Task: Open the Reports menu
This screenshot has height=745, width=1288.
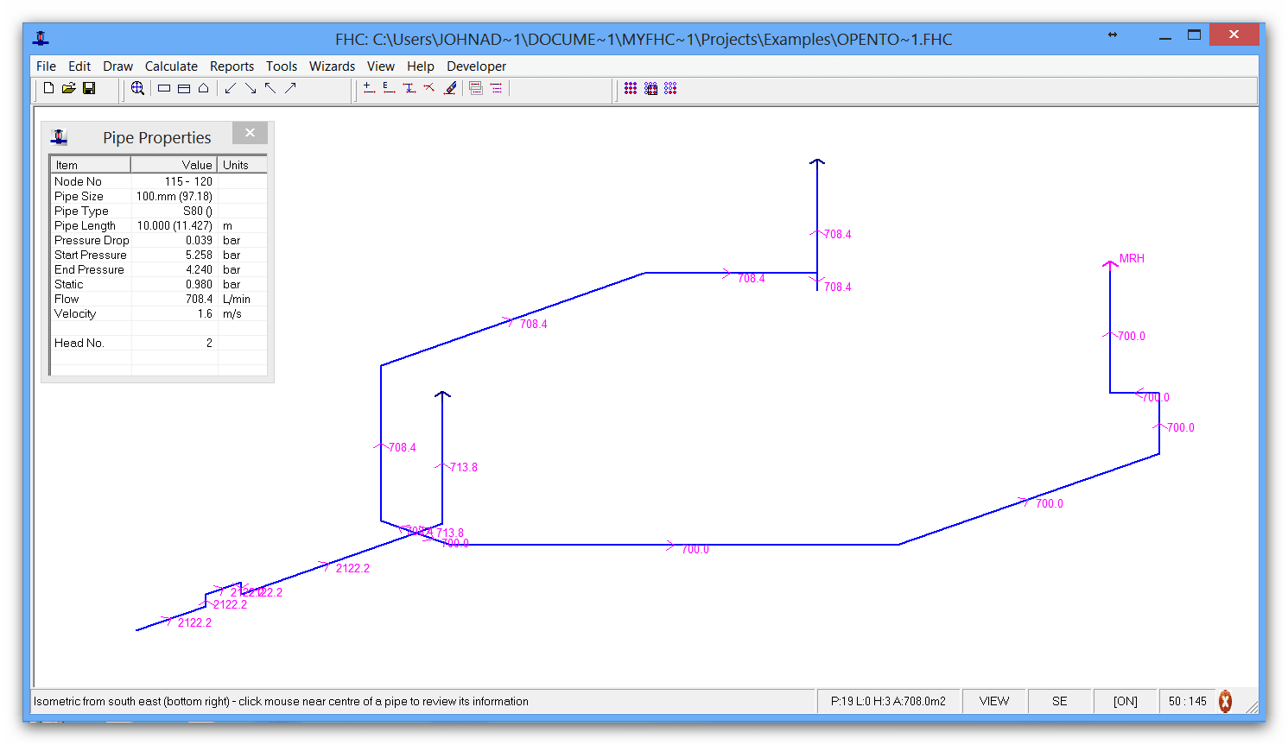Action: (232, 66)
